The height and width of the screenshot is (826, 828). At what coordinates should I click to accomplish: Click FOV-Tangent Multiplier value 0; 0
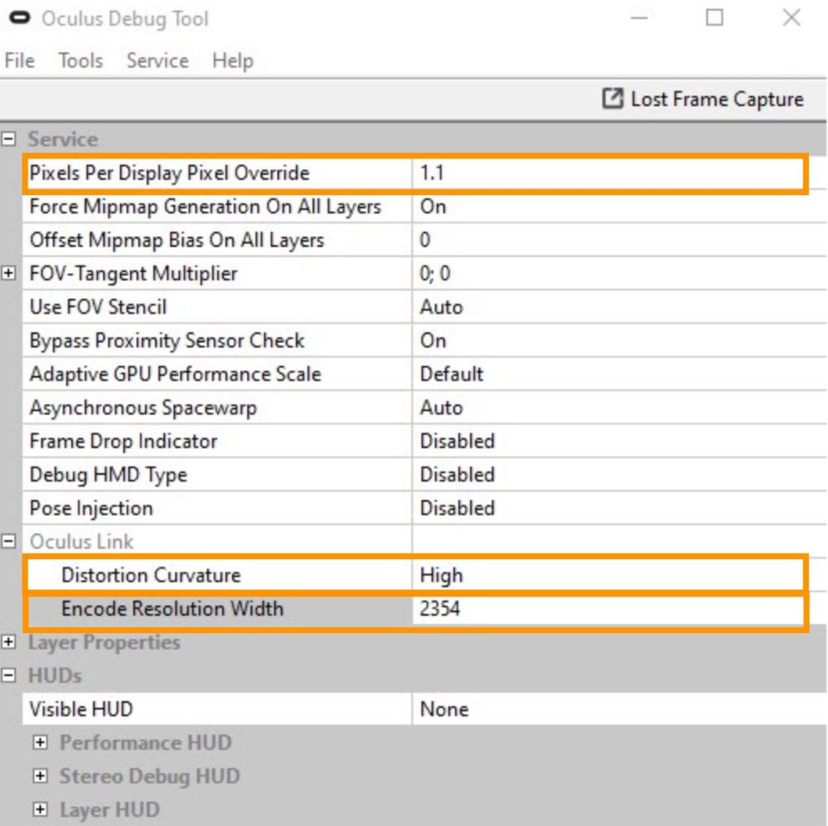tap(619, 273)
